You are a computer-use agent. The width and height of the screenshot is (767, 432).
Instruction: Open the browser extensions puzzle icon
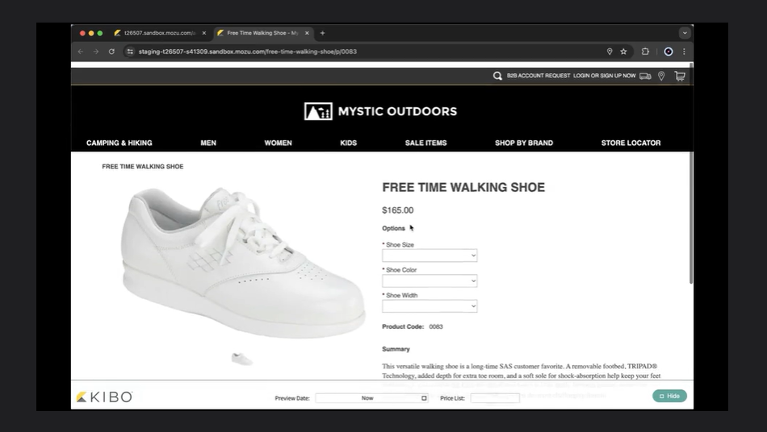(x=645, y=52)
